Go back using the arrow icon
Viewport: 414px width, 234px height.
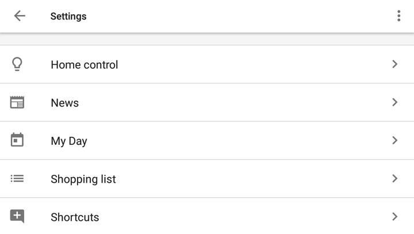click(20, 16)
